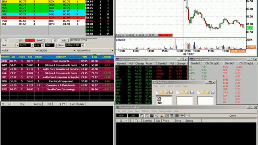Viewport: 258px width, 145px height.
Task: Create new list with first Clicker new-document icon
Action: click(x=157, y=93)
